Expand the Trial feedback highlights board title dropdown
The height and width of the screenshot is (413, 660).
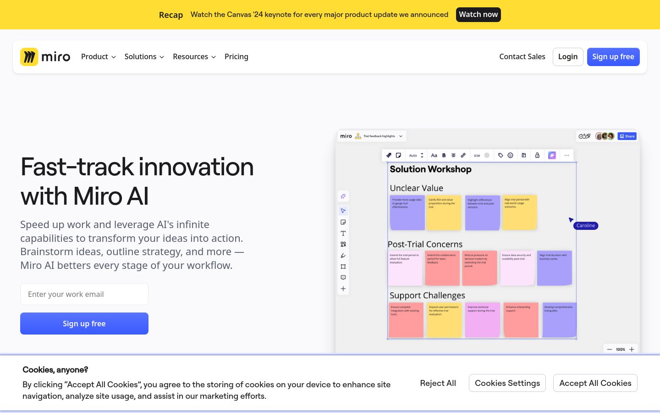(x=401, y=136)
